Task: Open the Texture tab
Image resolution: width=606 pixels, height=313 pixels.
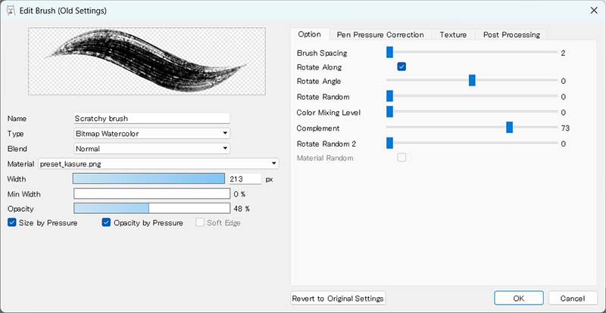Action: tap(453, 35)
